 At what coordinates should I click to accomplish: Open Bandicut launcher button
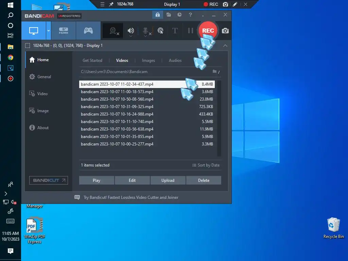click(x=49, y=180)
